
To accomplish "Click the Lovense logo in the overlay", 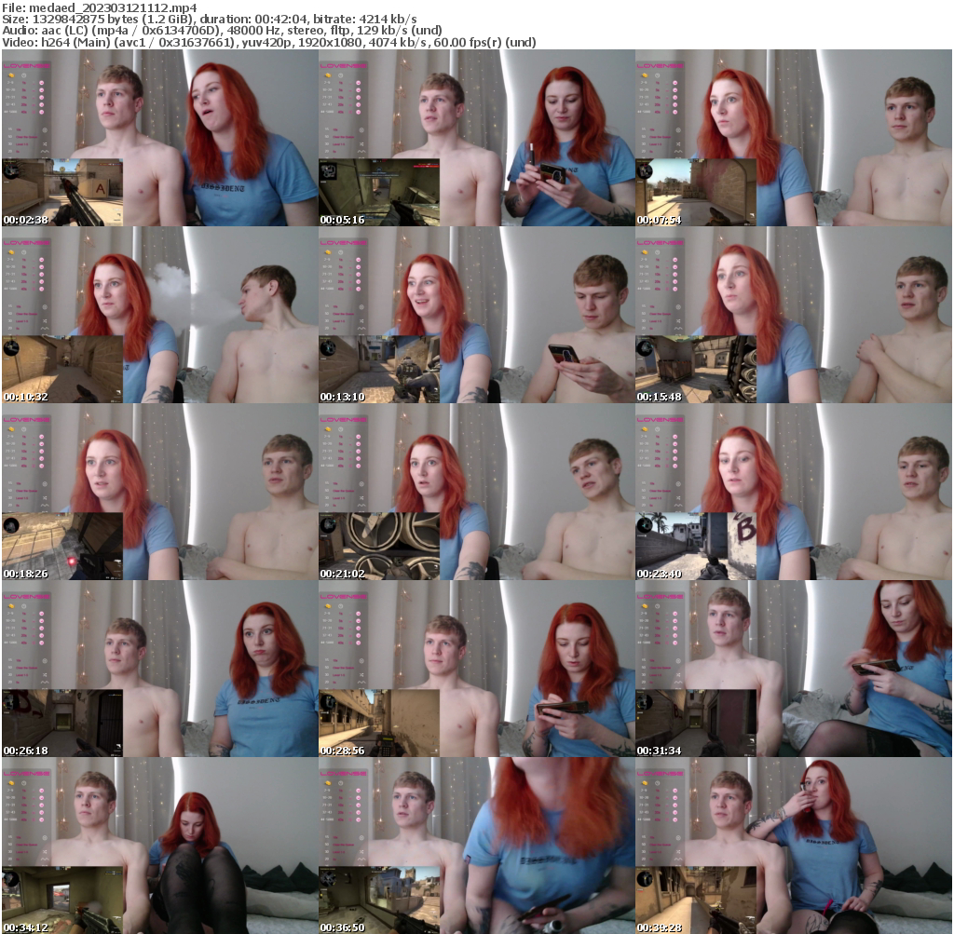I will (x=27, y=66).
